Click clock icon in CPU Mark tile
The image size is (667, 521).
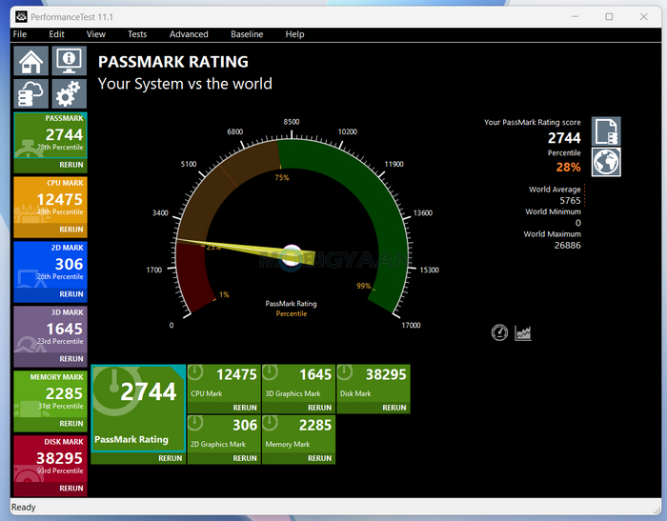(x=195, y=372)
